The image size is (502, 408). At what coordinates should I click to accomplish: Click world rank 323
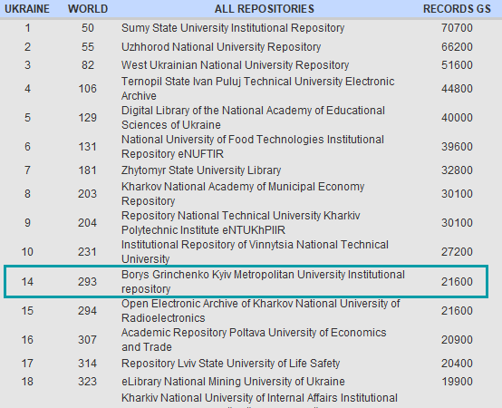pos(87,382)
